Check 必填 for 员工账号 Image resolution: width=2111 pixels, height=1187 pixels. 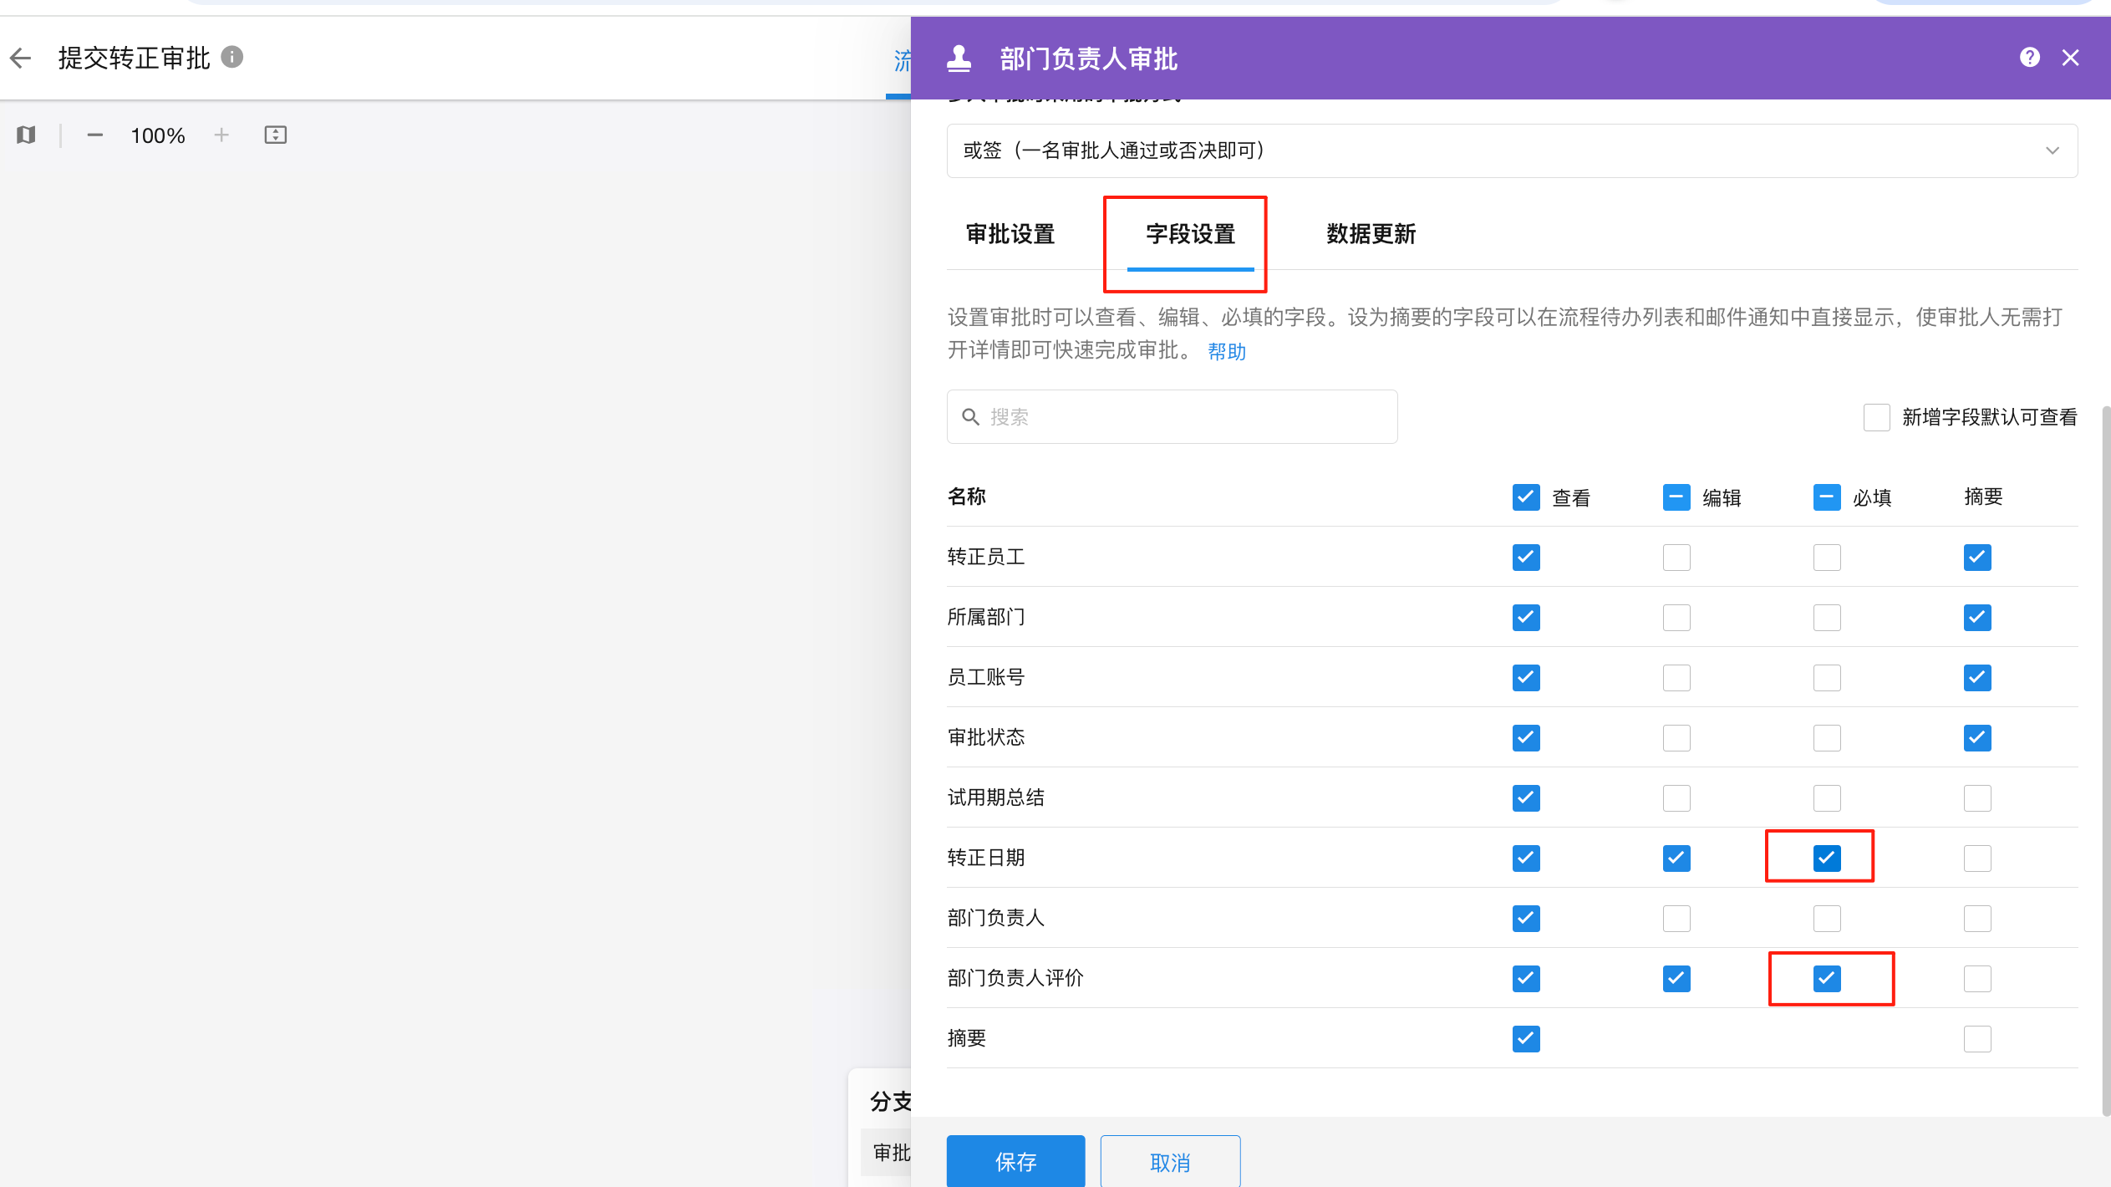coord(1827,678)
